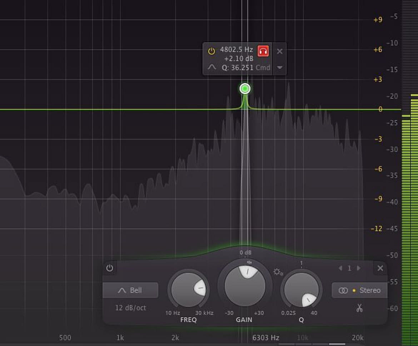Click the bell shape icon beside Q value

[212, 67]
